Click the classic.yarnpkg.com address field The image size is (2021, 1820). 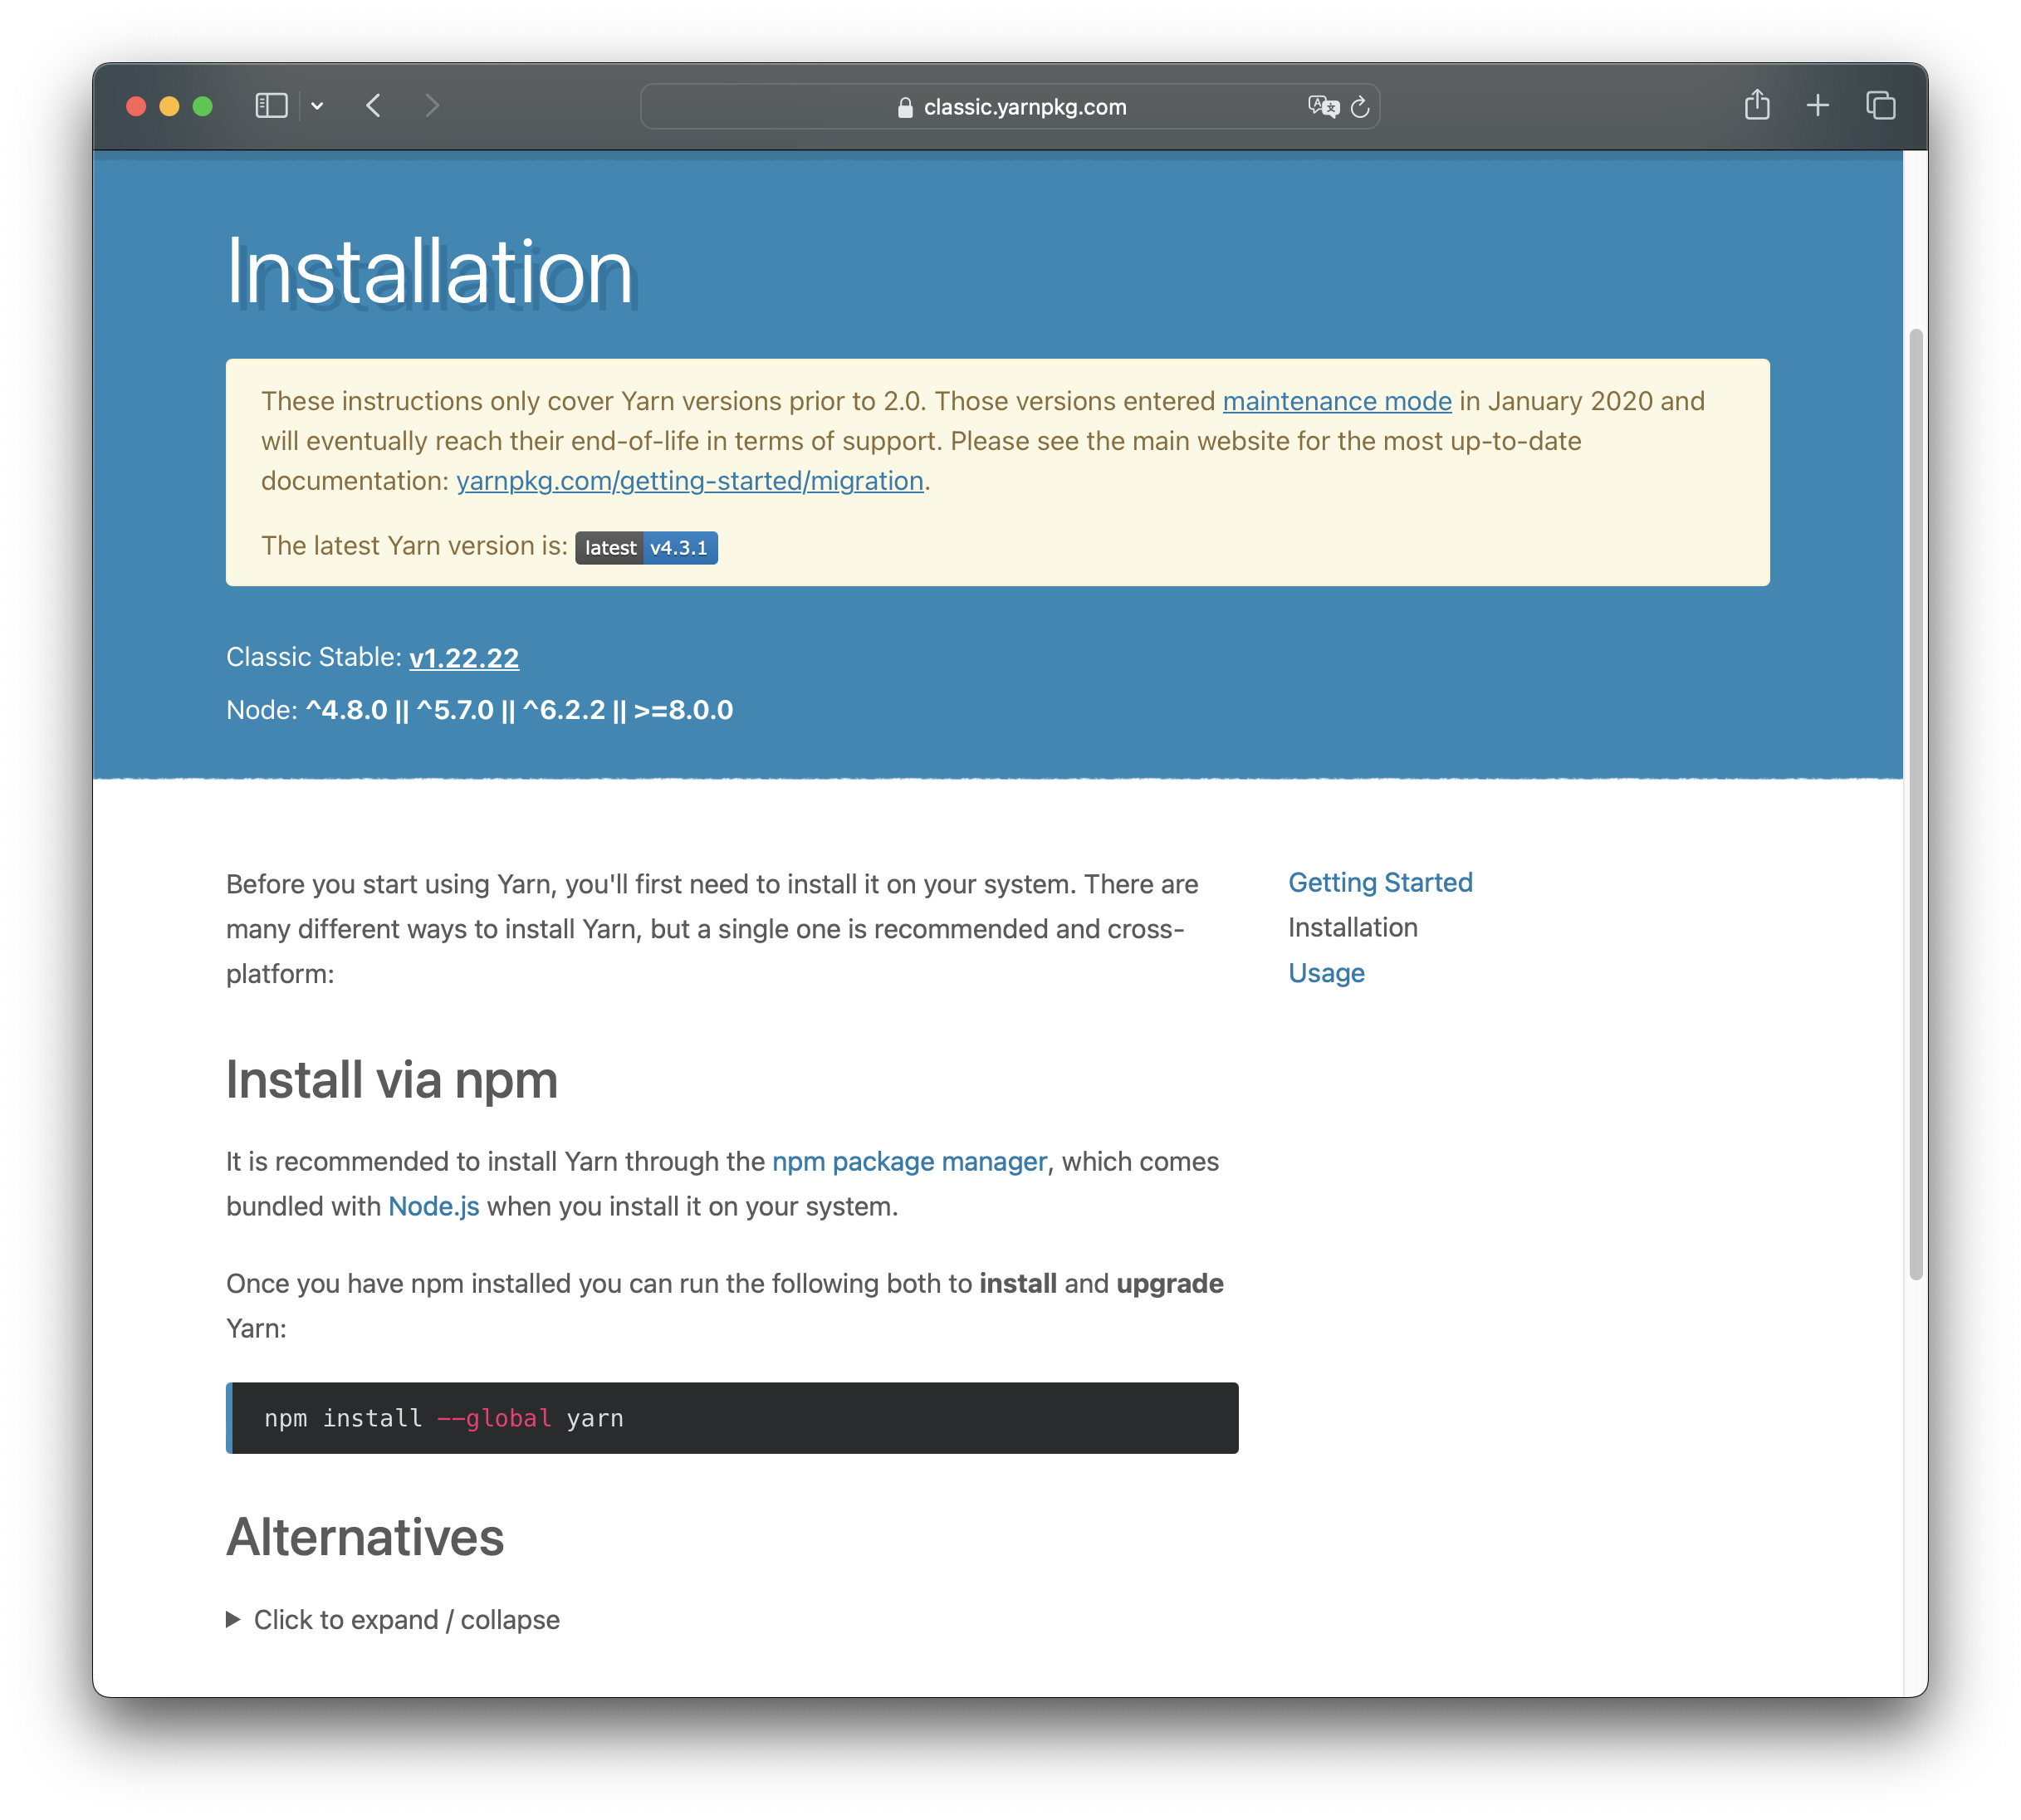tap(1024, 107)
